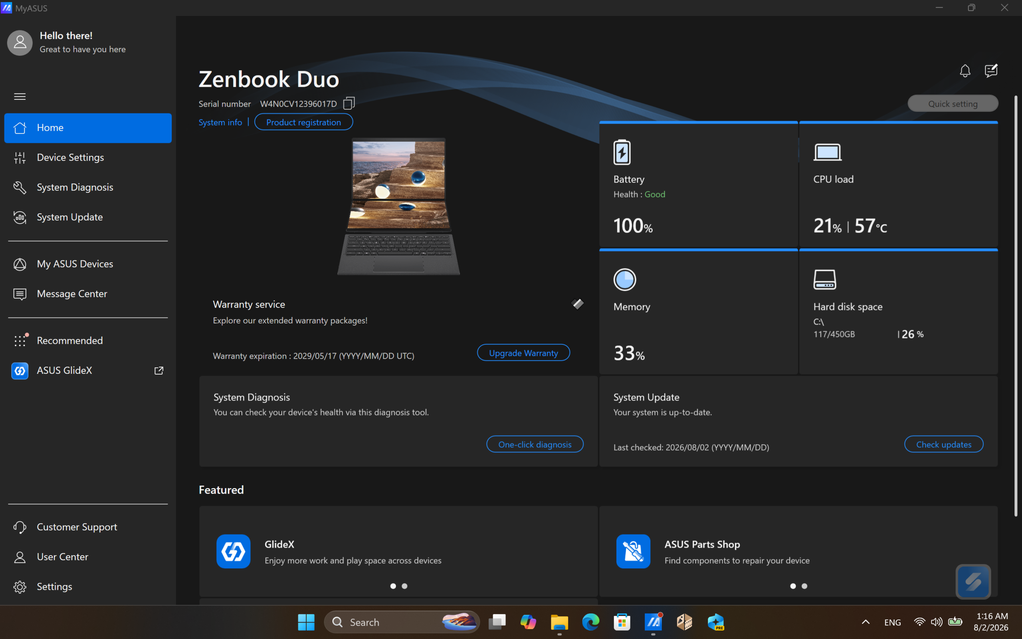
Task: Click the user avatar profile icon
Action: coord(20,43)
